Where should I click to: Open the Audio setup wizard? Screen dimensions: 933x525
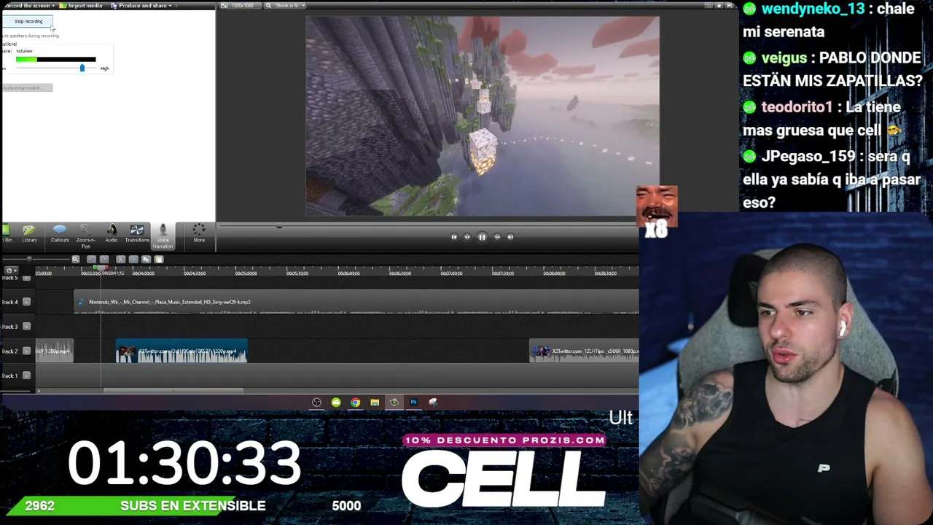click(27, 87)
